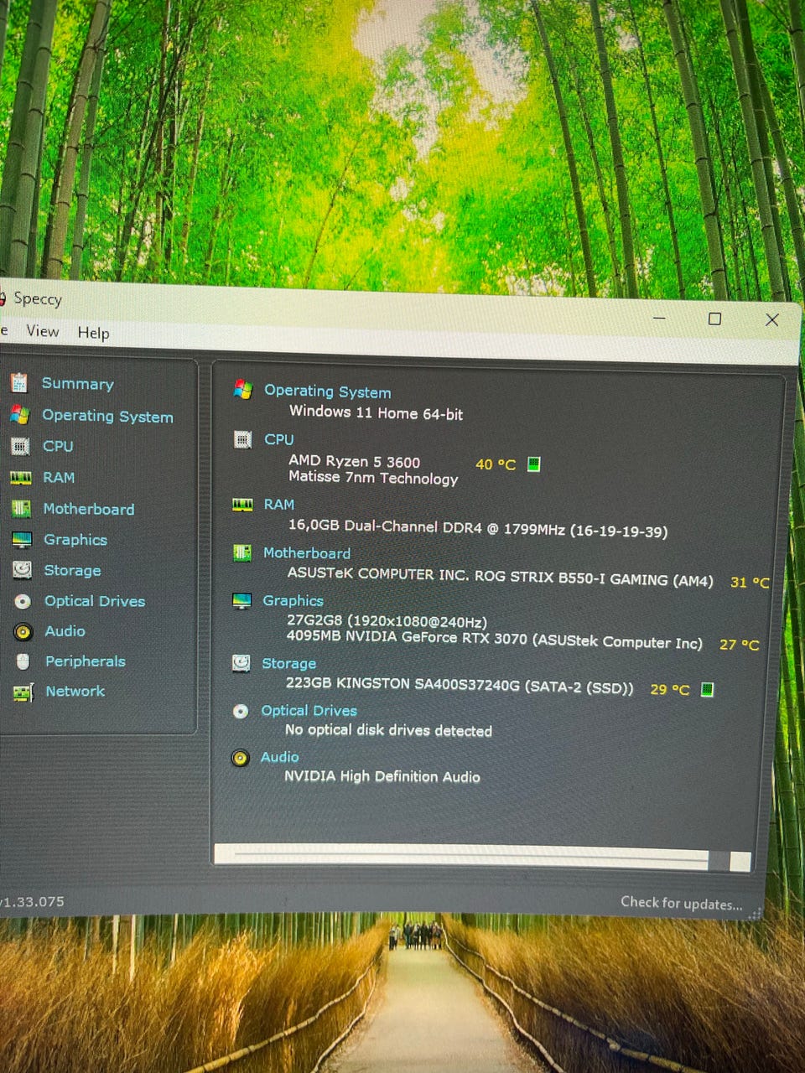805x1073 pixels.
Task: Click green temperature indicator next to CPU 40 °C
Action: point(533,464)
